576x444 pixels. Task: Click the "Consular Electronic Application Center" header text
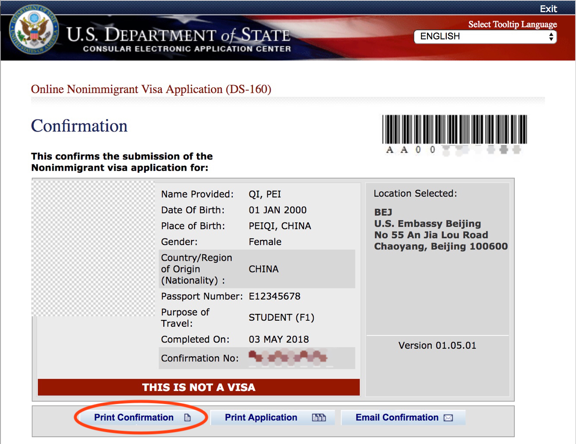point(187,49)
